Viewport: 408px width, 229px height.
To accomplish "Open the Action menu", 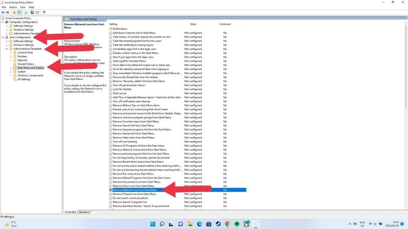I will click(x=13, y=7).
